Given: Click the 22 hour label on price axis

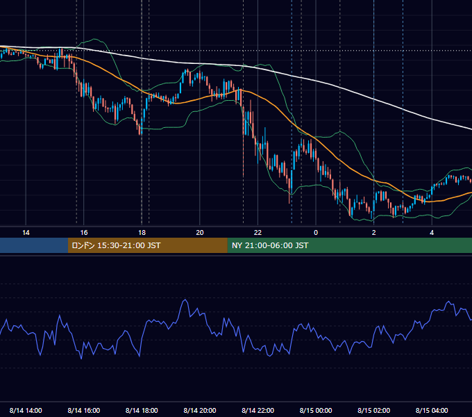Looking at the screenshot, I should 258,233.
